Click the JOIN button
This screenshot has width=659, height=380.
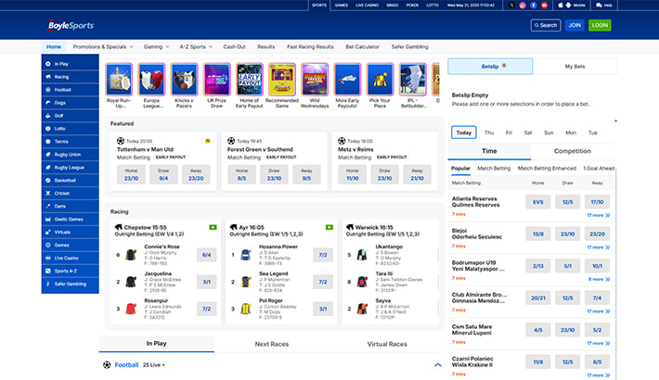pyautogui.click(x=575, y=25)
